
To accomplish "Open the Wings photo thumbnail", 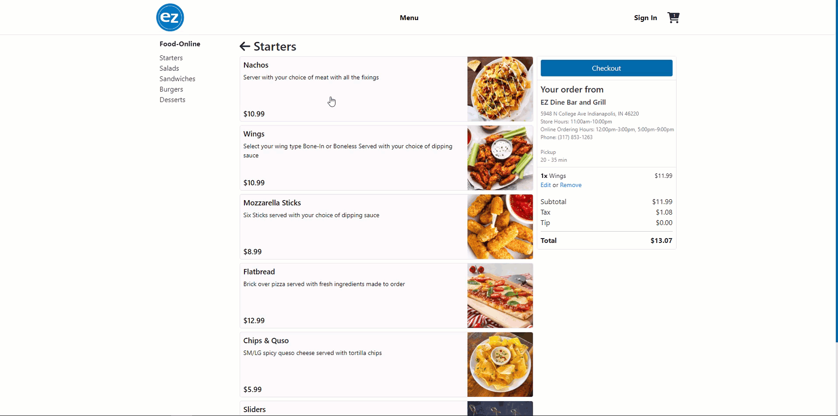I will (x=500, y=158).
